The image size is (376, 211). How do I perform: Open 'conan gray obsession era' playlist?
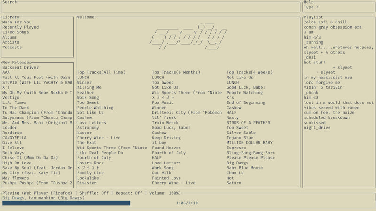(333, 27)
